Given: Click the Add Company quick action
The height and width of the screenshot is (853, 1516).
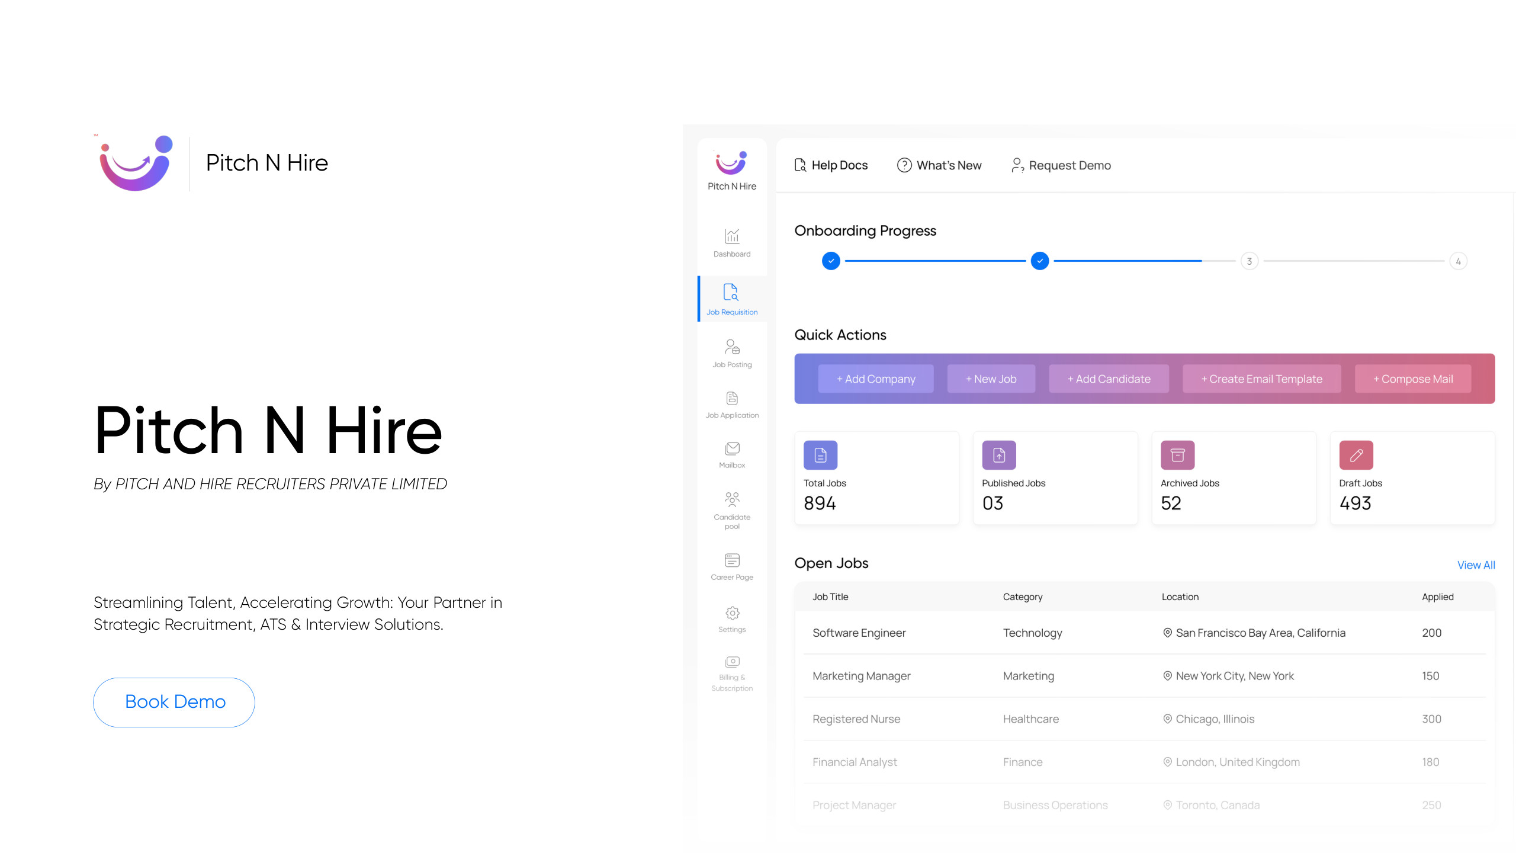Looking at the screenshot, I should pos(876,379).
